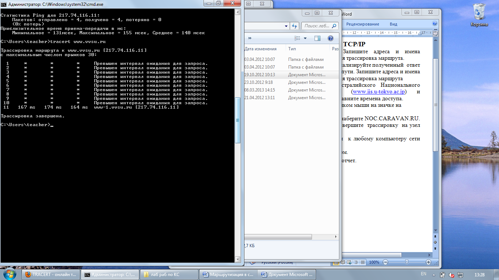Viewport: 499px width, 280px height.
Task: Zoom out with minus button in Word
Action: click(385, 262)
